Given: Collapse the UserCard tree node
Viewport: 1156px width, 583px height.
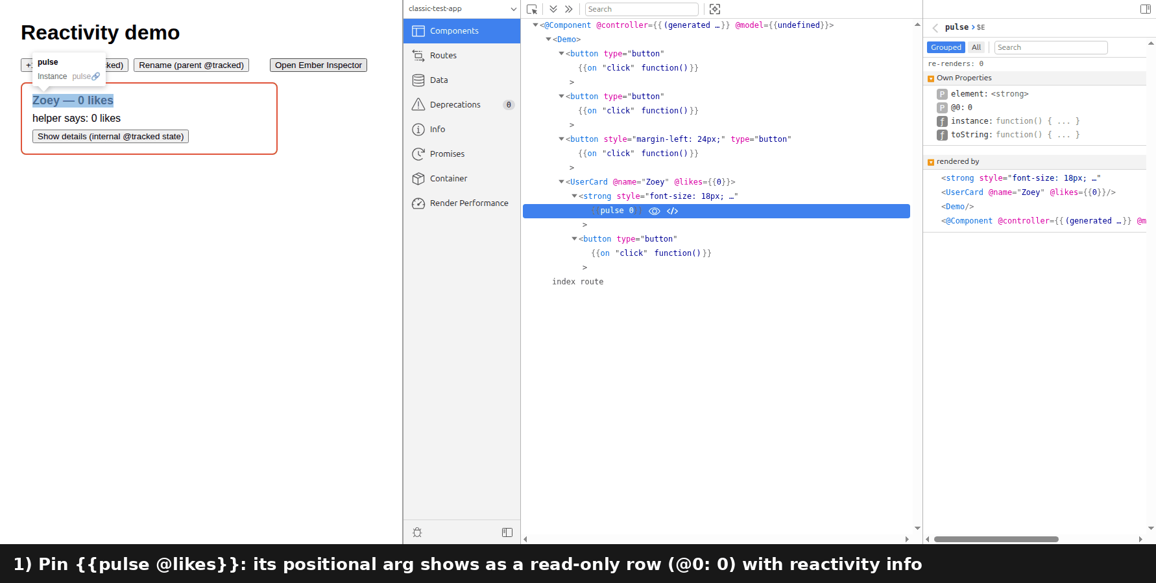Looking at the screenshot, I should click(x=561, y=182).
